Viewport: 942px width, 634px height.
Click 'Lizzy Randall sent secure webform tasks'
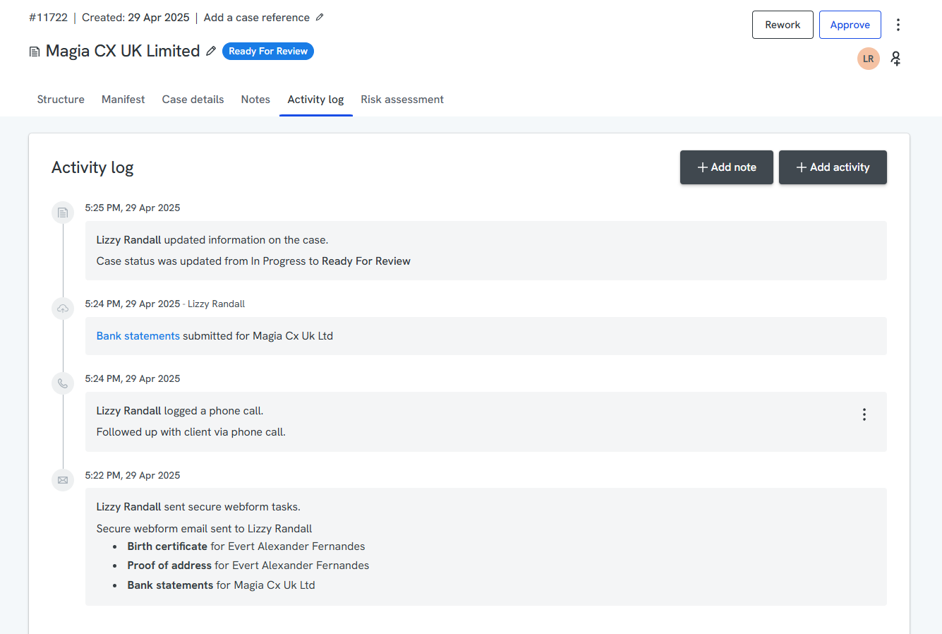[x=198, y=507]
